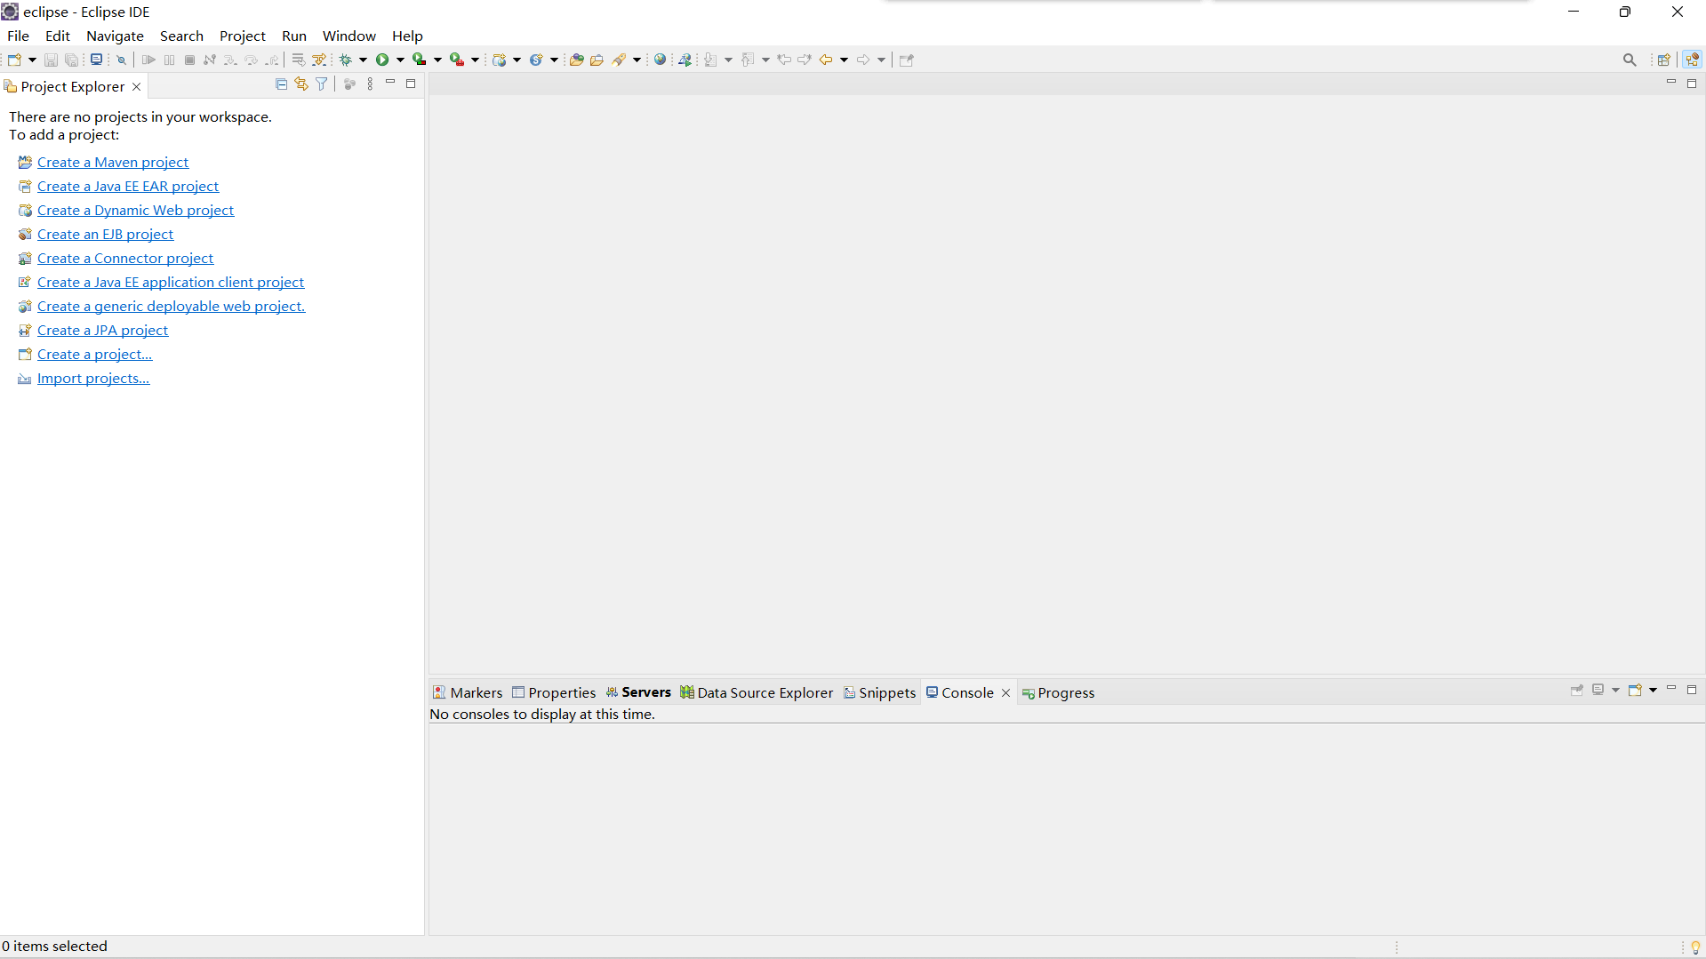The height and width of the screenshot is (959, 1706).
Task: Open the Project menu
Action: (242, 36)
